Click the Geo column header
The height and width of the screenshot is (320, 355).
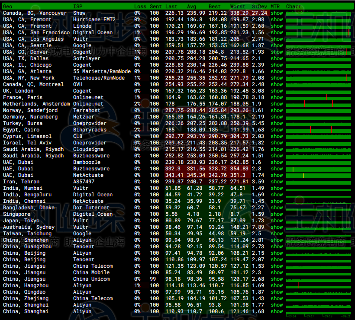[8, 6]
